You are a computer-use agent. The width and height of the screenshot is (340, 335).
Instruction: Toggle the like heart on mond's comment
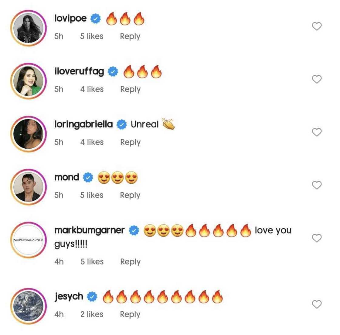[317, 185]
